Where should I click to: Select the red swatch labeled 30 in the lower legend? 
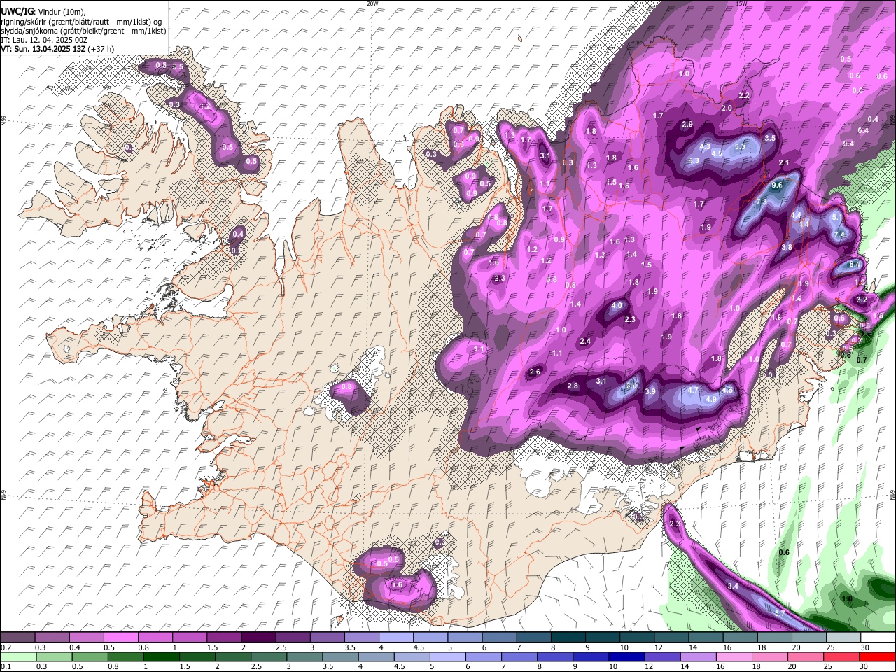[x=878, y=657]
